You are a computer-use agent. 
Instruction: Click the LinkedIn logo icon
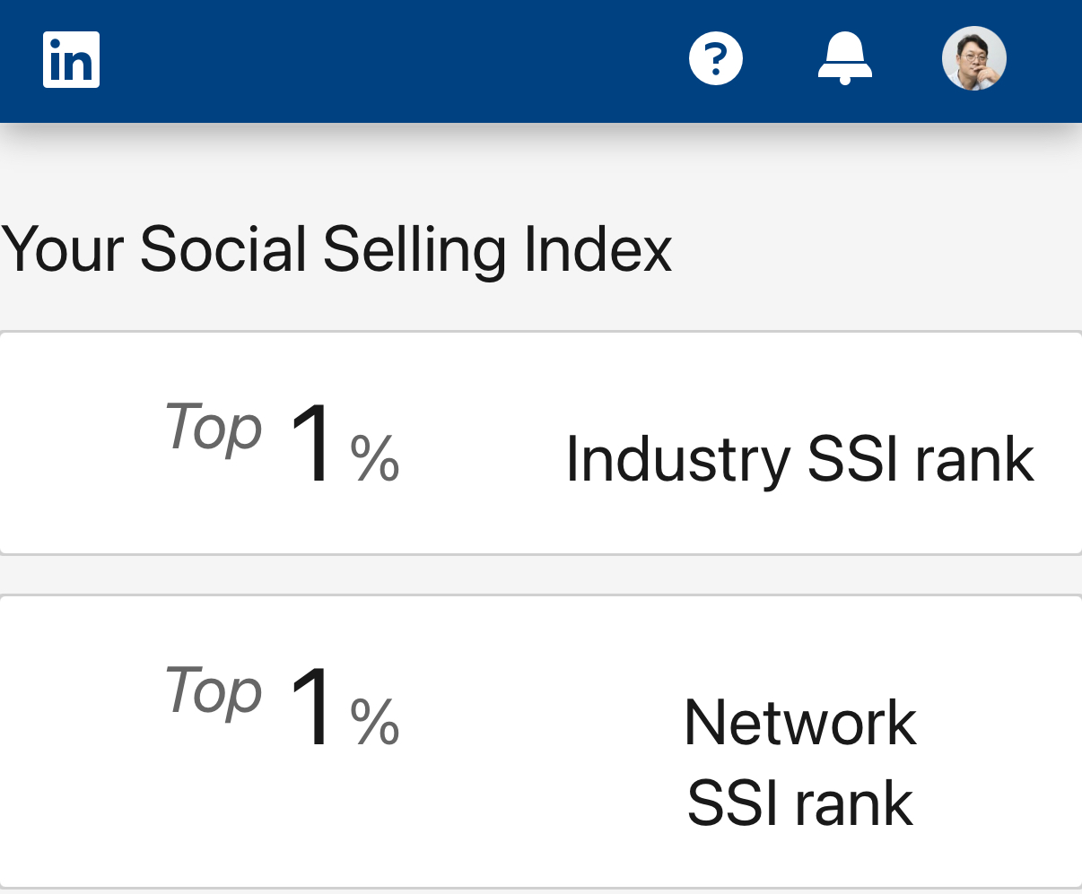[71, 60]
